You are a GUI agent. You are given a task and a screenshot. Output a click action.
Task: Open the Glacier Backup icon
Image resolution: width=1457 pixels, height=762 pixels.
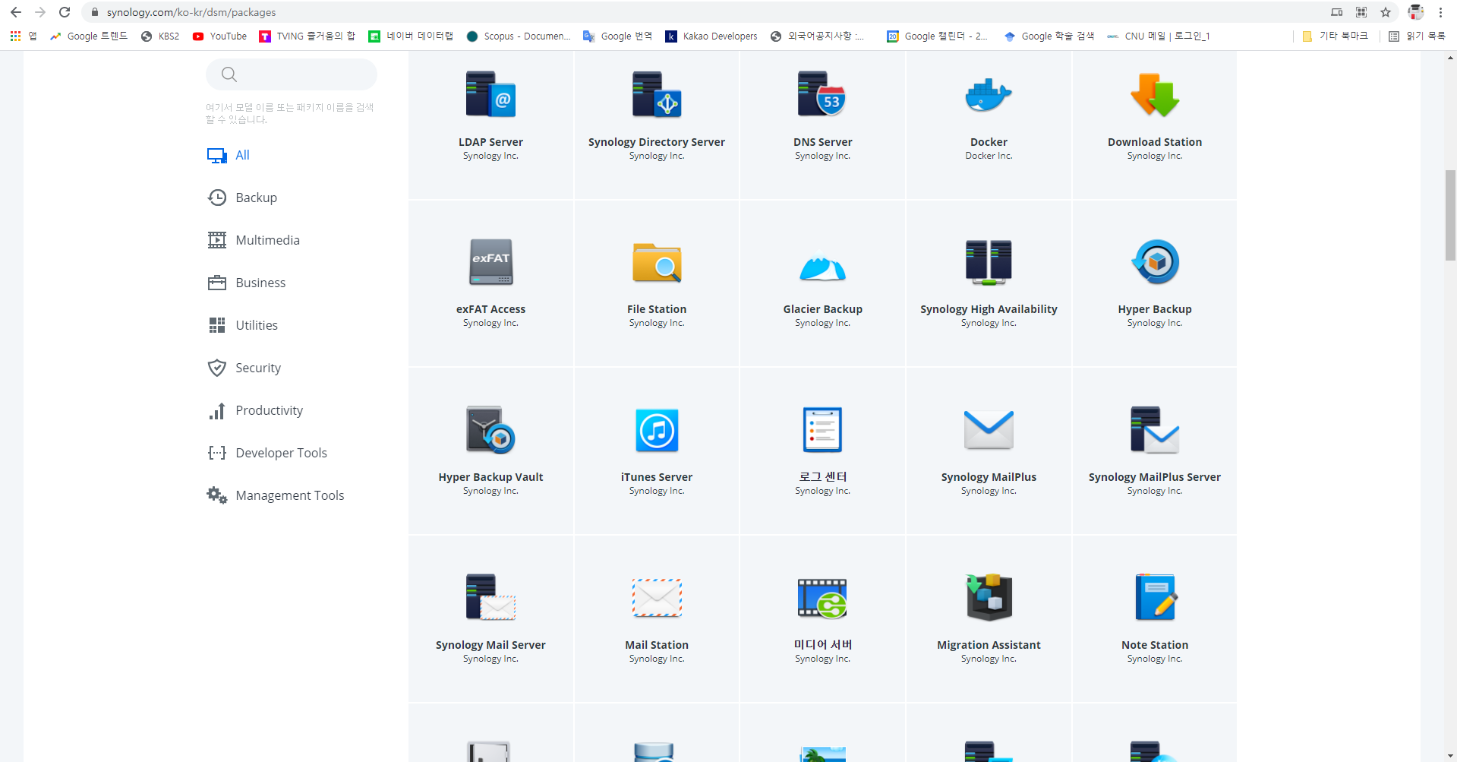tap(822, 267)
